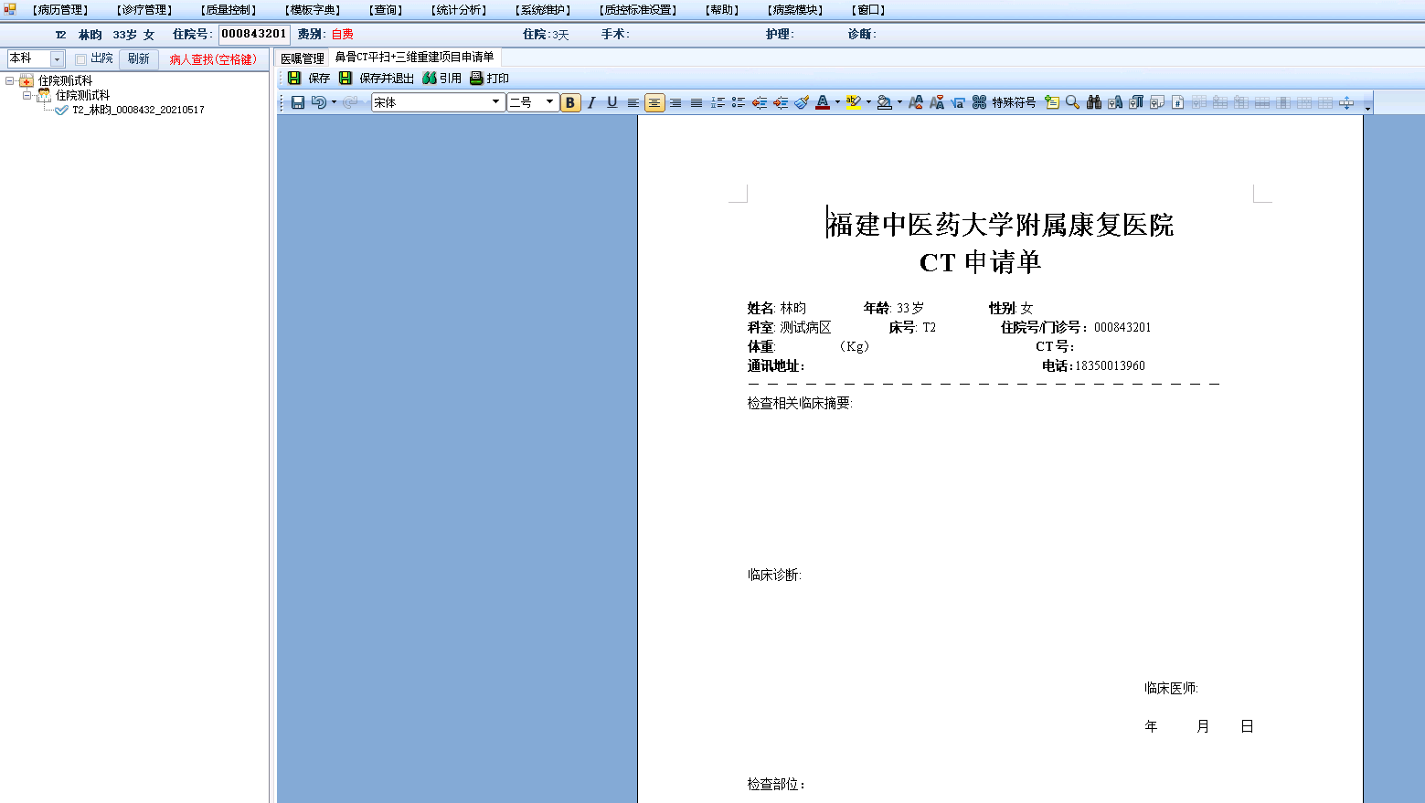
Task: Click the 引用 reference button
Action: pyautogui.click(x=442, y=79)
